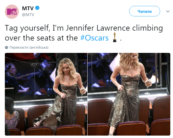This screenshot has height=138, width=173.
Task: Expand the tweet options chevron menu
Action: 168,11
